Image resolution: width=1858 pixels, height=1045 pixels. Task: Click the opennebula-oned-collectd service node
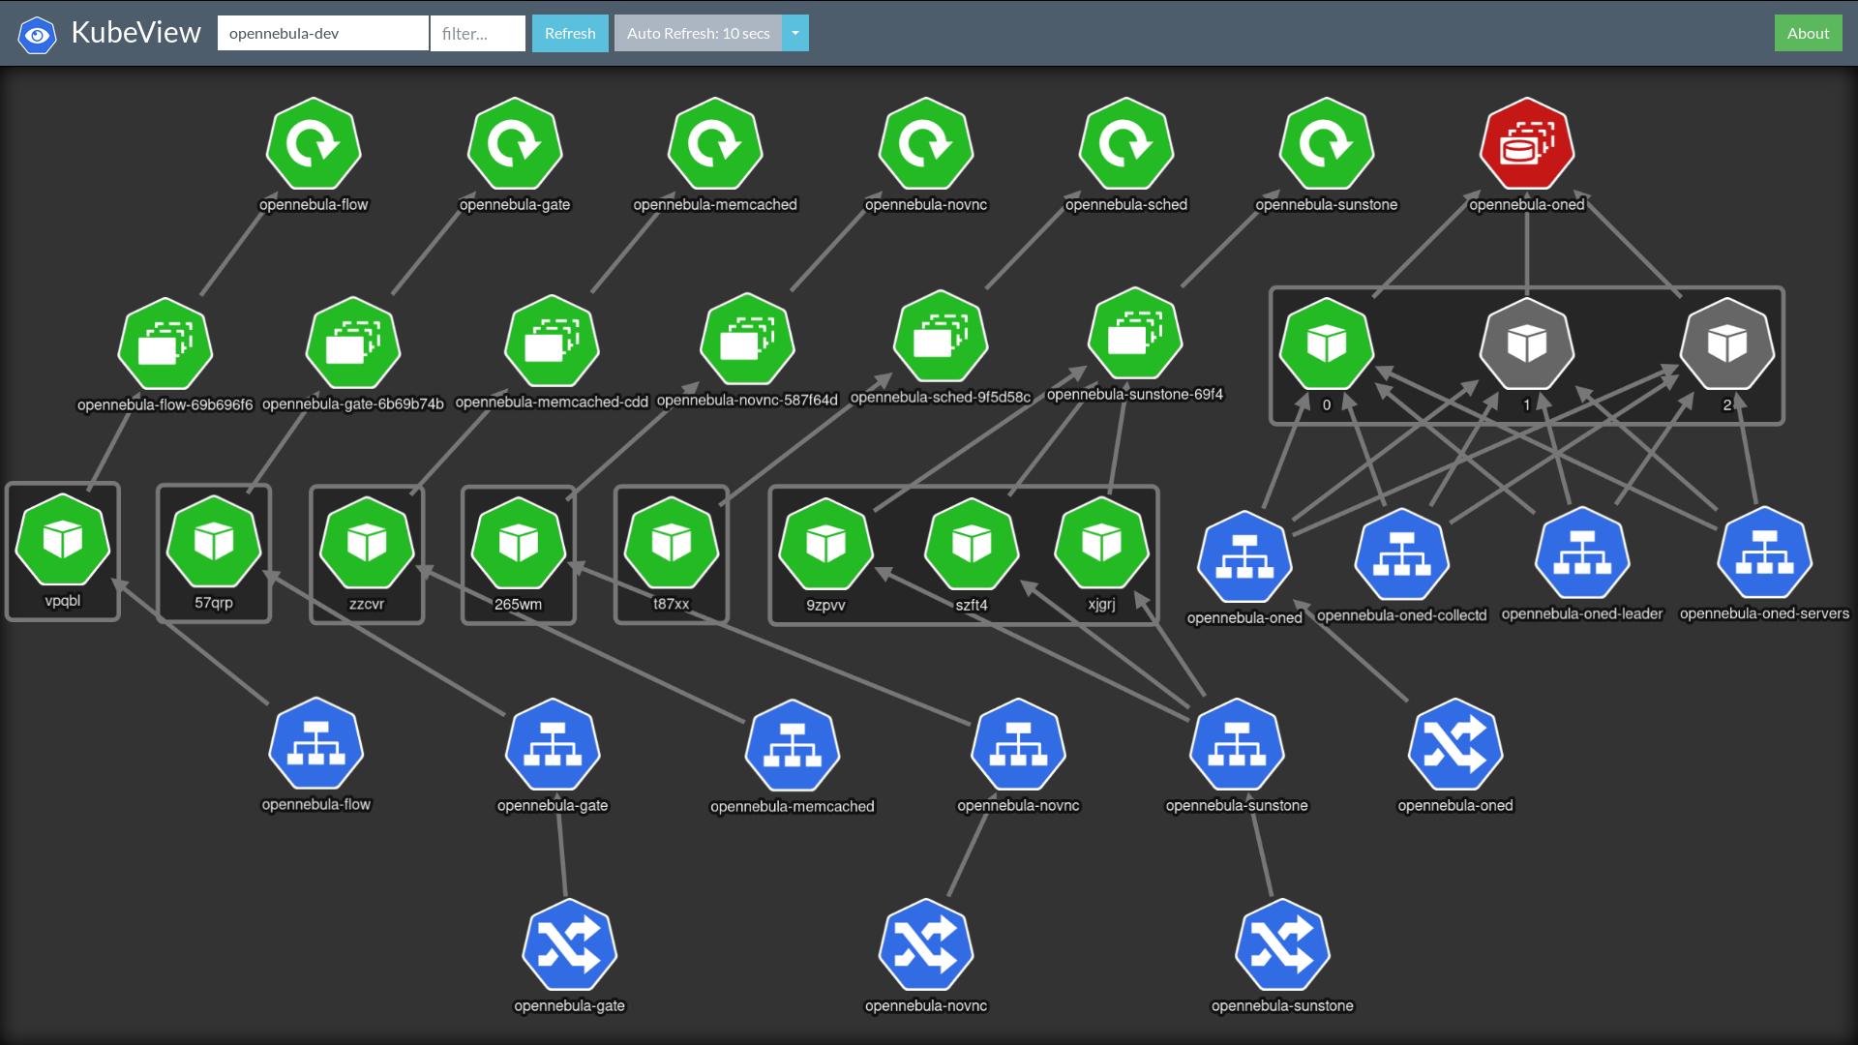tap(1401, 554)
